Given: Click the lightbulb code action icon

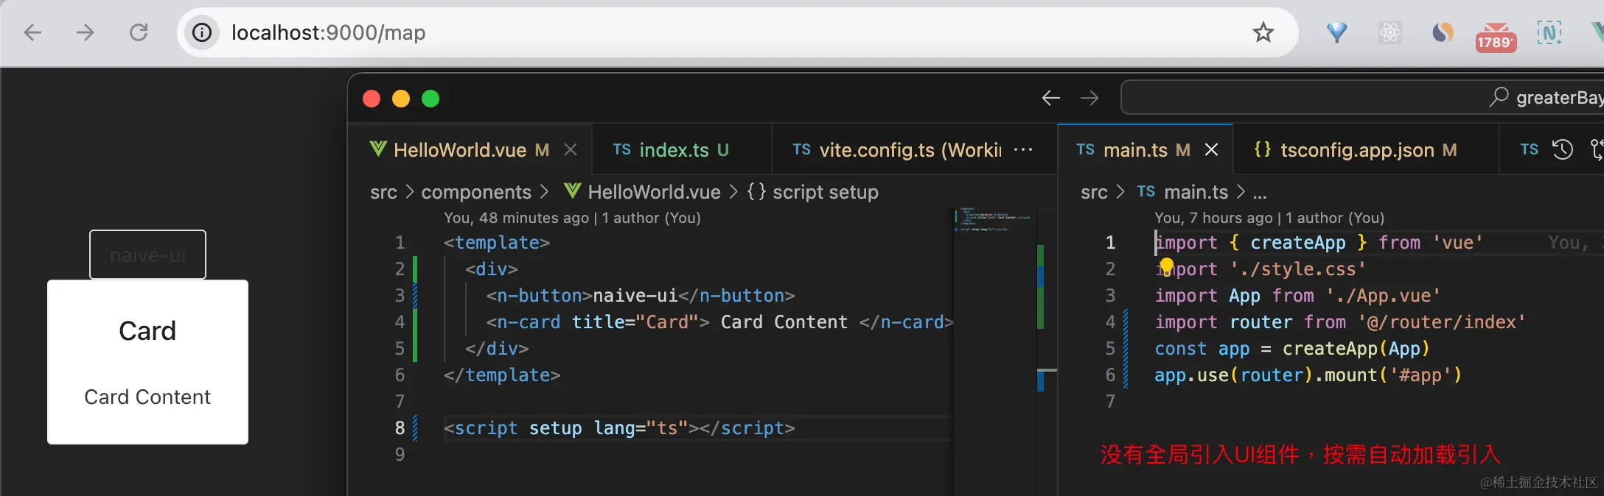Looking at the screenshot, I should [1166, 266].
